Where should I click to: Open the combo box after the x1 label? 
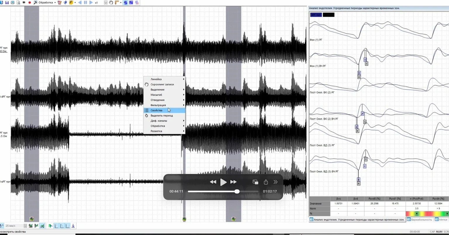click(x=106, y=3)
